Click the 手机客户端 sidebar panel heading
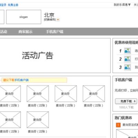Viewport: 138px width, 138px height. point(123,80)
